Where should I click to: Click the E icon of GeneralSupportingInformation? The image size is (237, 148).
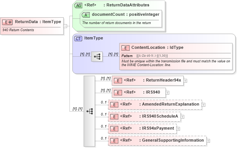click(x=114, y=141)
